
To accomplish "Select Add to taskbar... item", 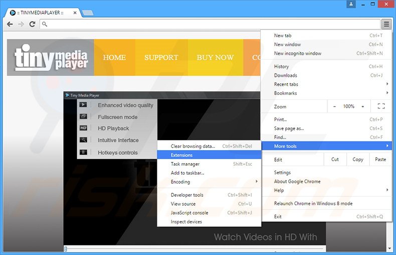I will point(209,173).
